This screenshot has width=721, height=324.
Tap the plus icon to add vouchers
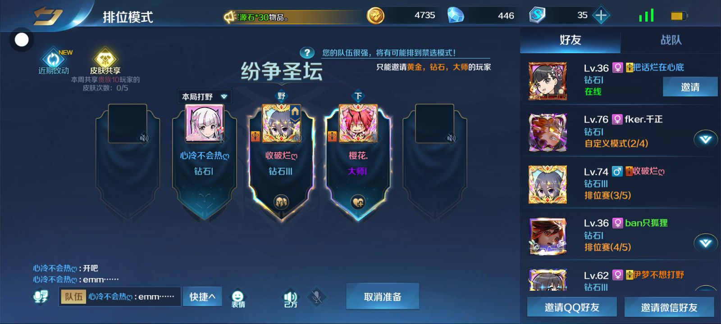[x=601, y=15]
